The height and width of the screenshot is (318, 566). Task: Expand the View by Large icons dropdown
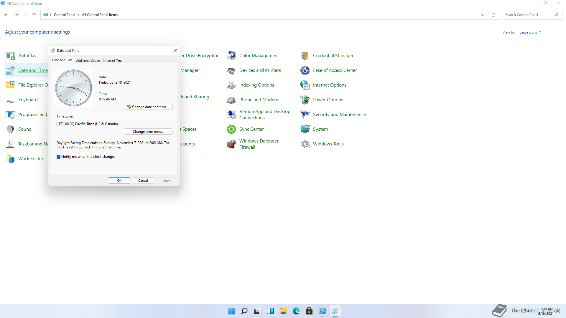point(530,32)
